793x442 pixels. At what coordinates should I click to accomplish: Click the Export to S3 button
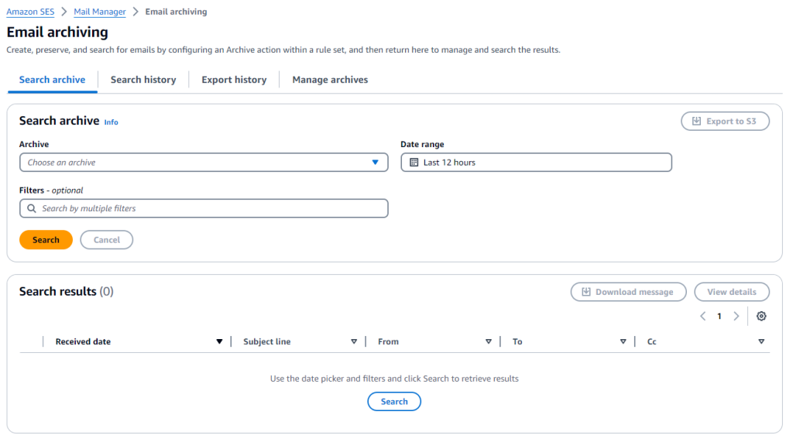click(725, 121)
